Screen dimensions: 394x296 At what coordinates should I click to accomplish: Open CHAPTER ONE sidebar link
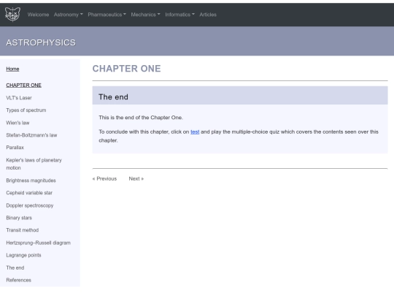[x=23, y=85]
